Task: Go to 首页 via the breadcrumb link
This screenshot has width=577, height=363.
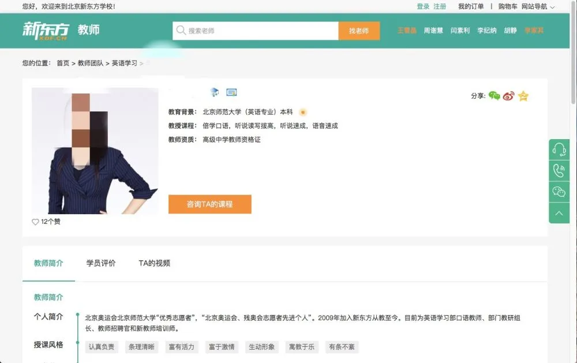Action: click(62, 63)
